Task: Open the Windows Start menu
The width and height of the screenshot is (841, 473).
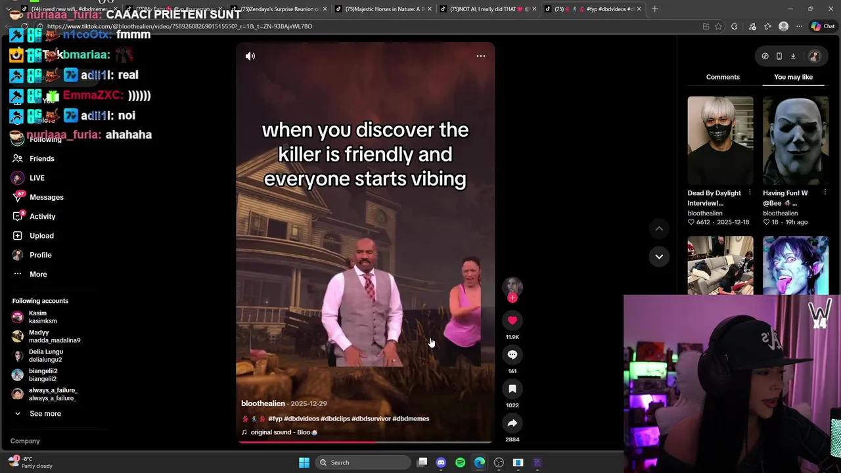Action: pos(304,462)
